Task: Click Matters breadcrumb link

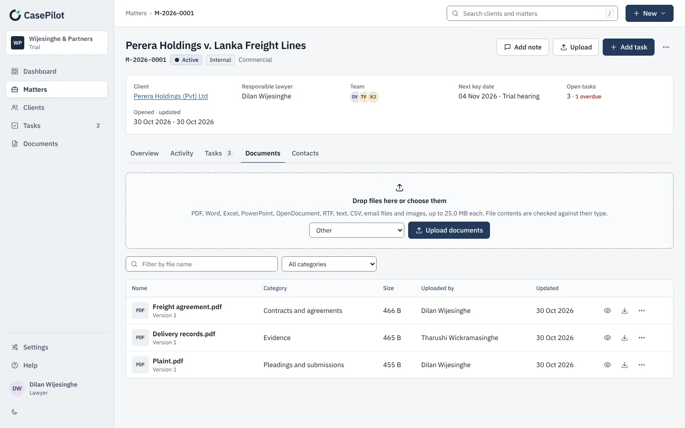Action: coord(136,13)
